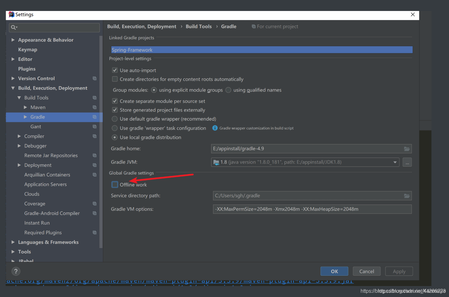Screen dimensions: 449x297
Task: Select using qualified names option
Action: 228,90
